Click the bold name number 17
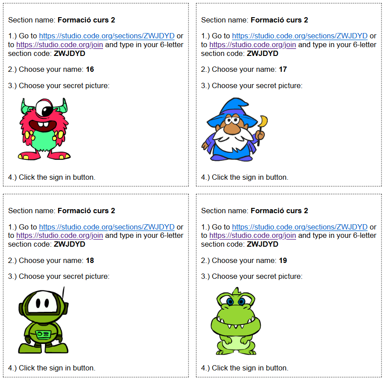This screenshot has height=381, width=385. (x=283, y=70)
